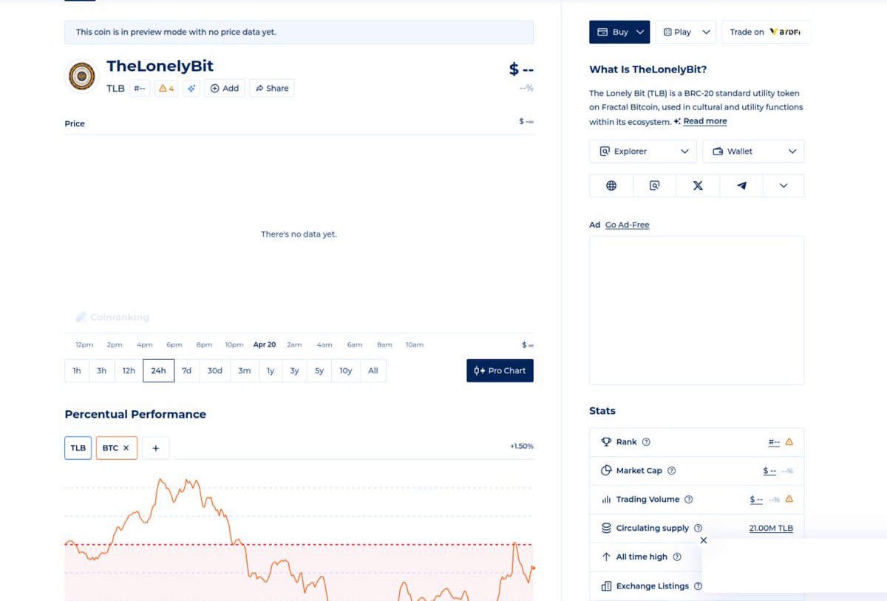This screenshot has height=601, width=887.
Task: Click the All time high help icon
Action: (677, 557)
